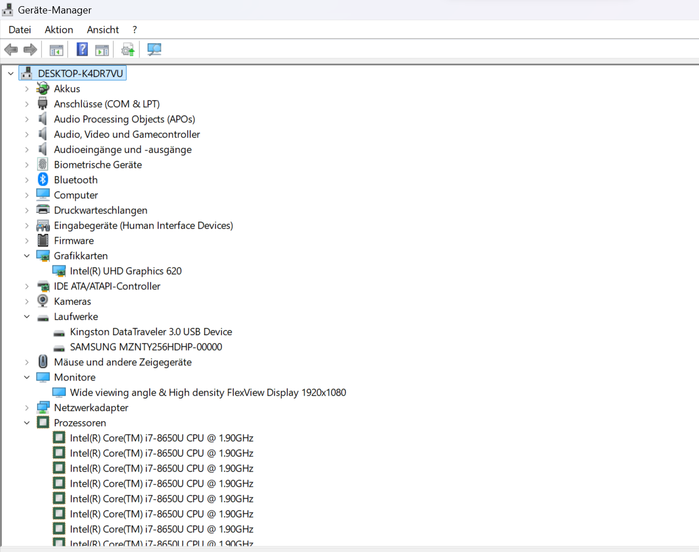Click the show/hide action pane toolbar icon
Viewport: 699px width, 552px height.
click(x=102, y=50)
